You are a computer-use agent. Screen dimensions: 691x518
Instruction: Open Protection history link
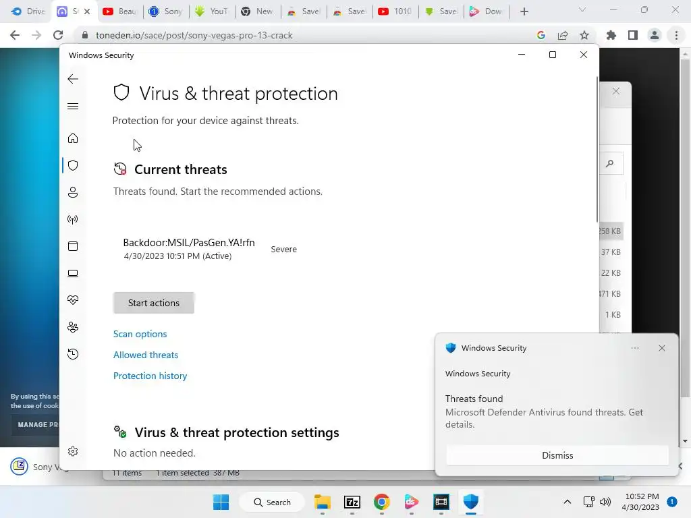(x=150, y=376)
